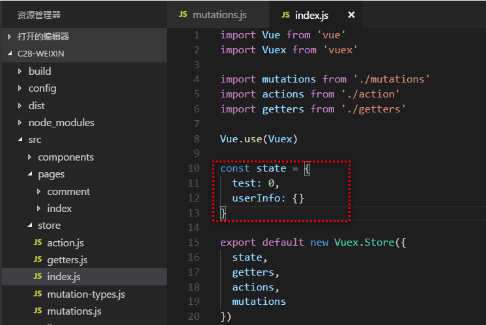Select the comment folder name
Viewport: 486px width, 325px height.
click(68, 192)
